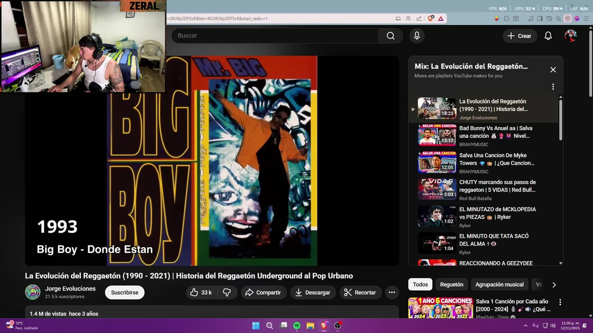Image resolution: width=593 pixels, height=333 pixels.
Task: Close the Mix playlist panel
Action: pos(553,70)
